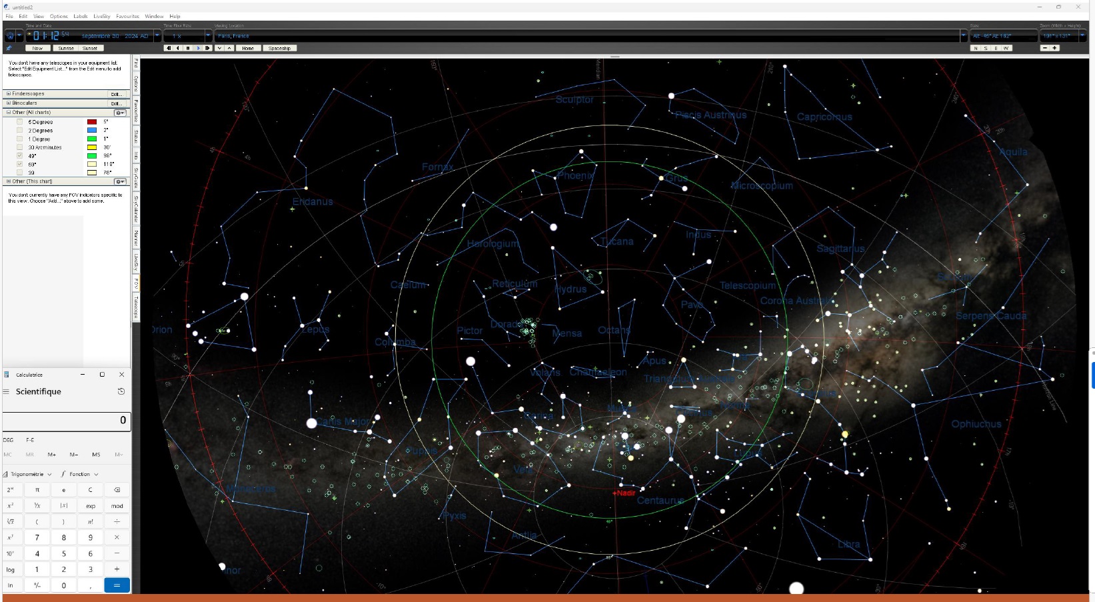
Task: Open the View menu
Action: coord(39,16)
